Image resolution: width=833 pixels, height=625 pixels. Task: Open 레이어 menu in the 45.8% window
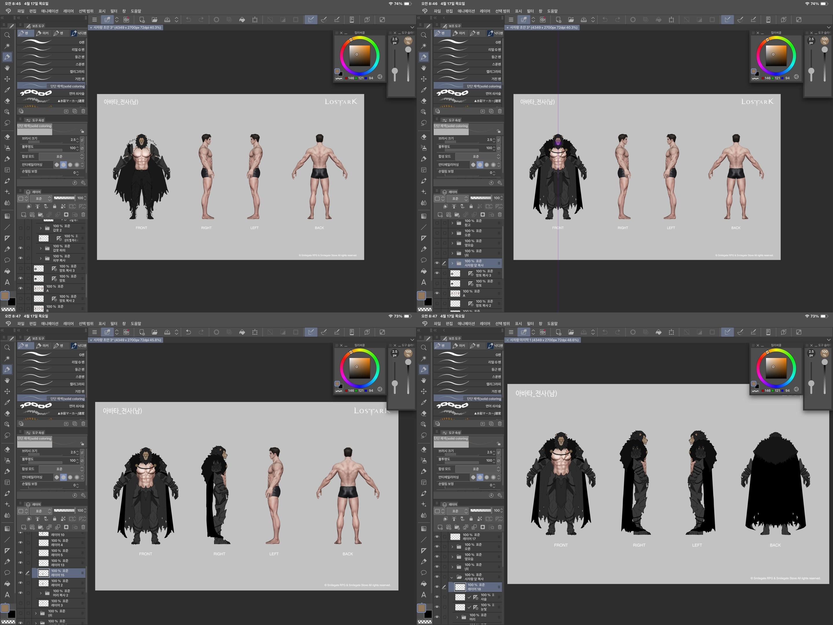(69, 323)
